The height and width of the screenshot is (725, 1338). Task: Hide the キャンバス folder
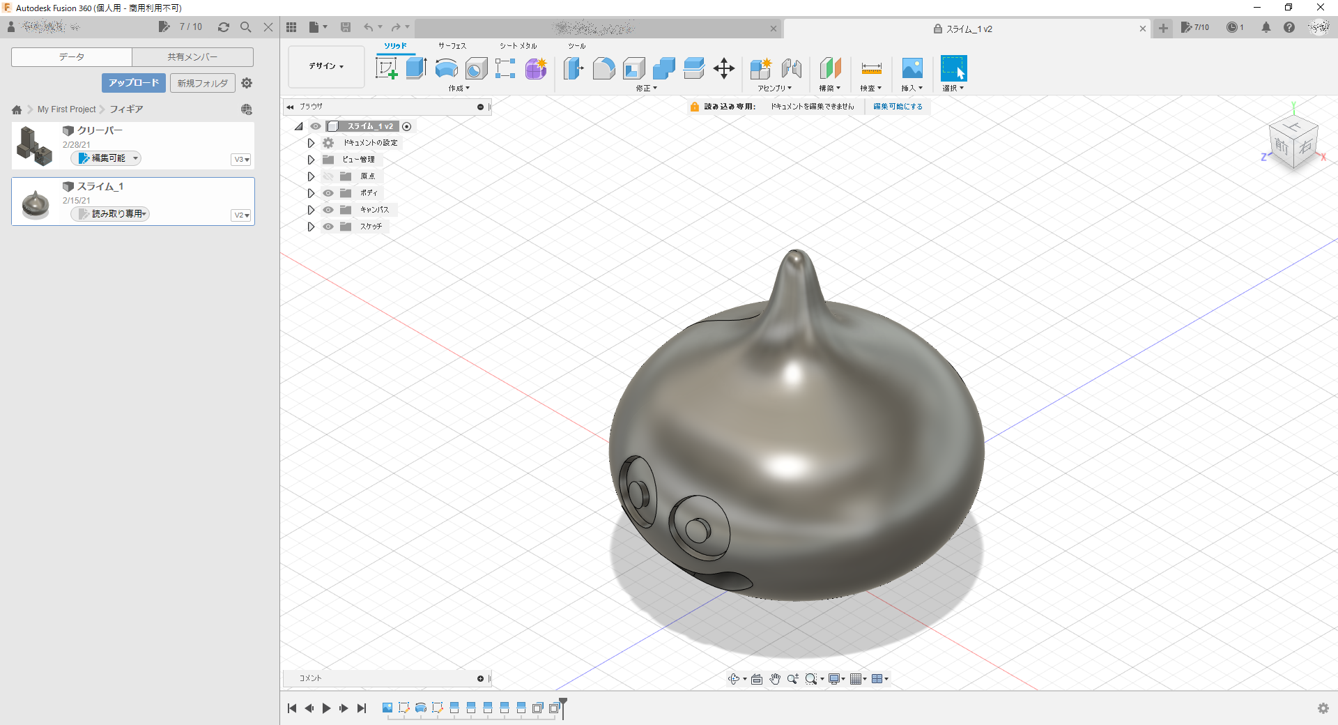(x=328, y=210)
